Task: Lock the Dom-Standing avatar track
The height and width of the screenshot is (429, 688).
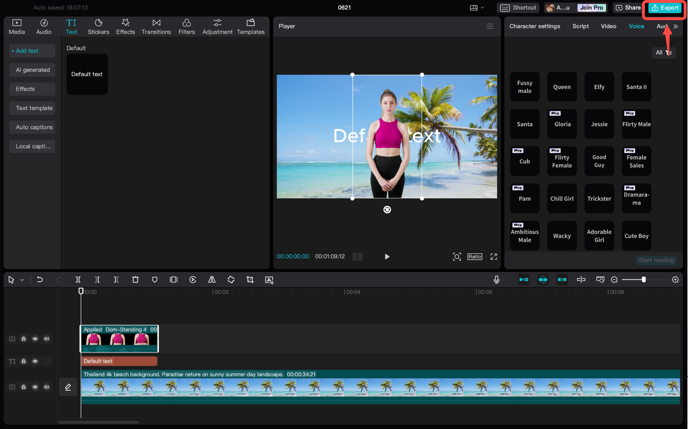Action: coord(23,339)
